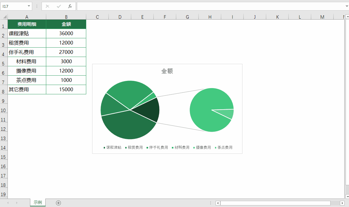Screen dimensions: 349x207
Task: Open the Name Box dropdown arrow
Action: pos(29,6)
